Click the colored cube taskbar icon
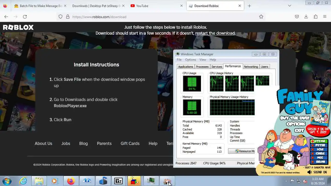The height and width of the screenshot is (186, 331). 134,181
